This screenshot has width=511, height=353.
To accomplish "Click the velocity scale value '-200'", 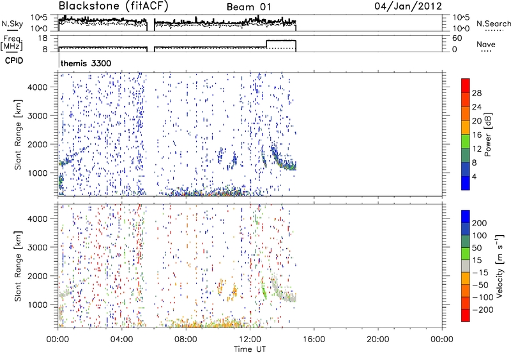I will (482, 310).
